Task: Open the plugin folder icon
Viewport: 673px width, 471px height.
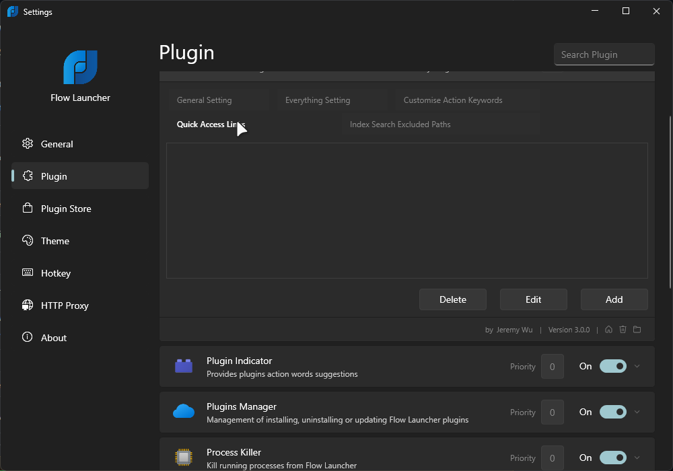Action: coord(637,329)
